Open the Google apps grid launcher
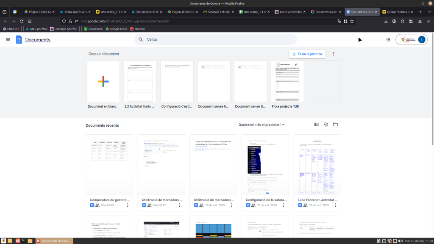434x244 pixels. pyautogui.click(x=388, y=39)
